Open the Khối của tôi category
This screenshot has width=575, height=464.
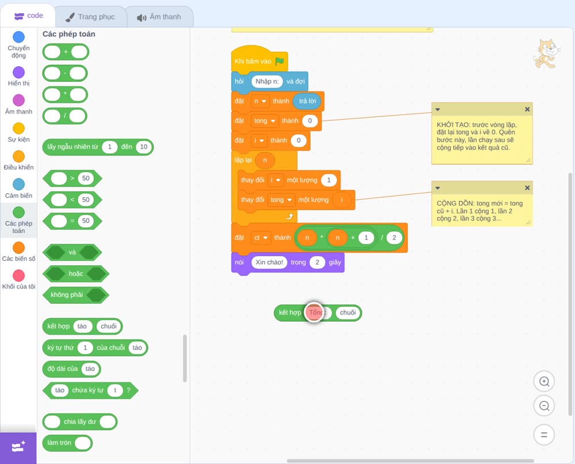(x=19, y=280)
